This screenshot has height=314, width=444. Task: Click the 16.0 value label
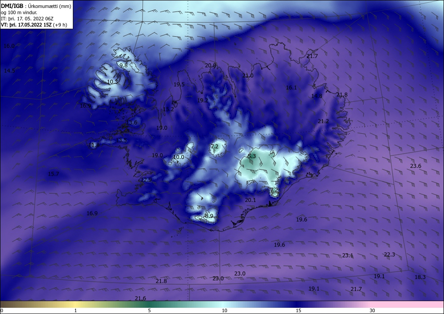point(9,46)
